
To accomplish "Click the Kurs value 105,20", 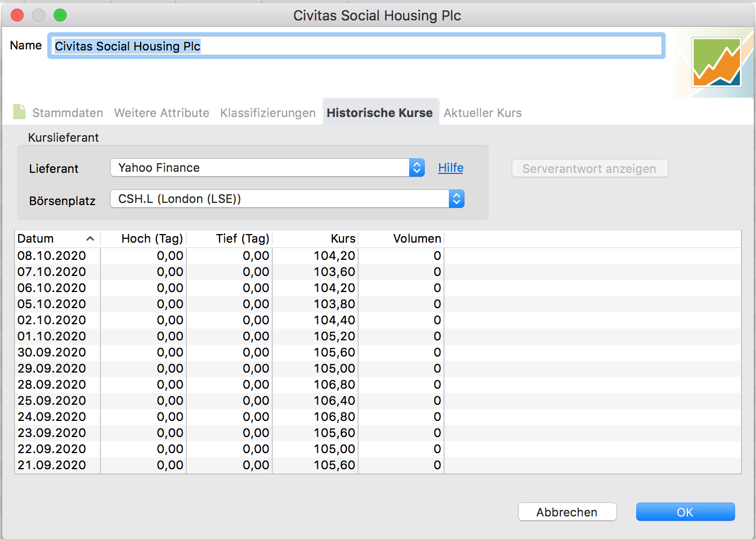I will [335, 336].
